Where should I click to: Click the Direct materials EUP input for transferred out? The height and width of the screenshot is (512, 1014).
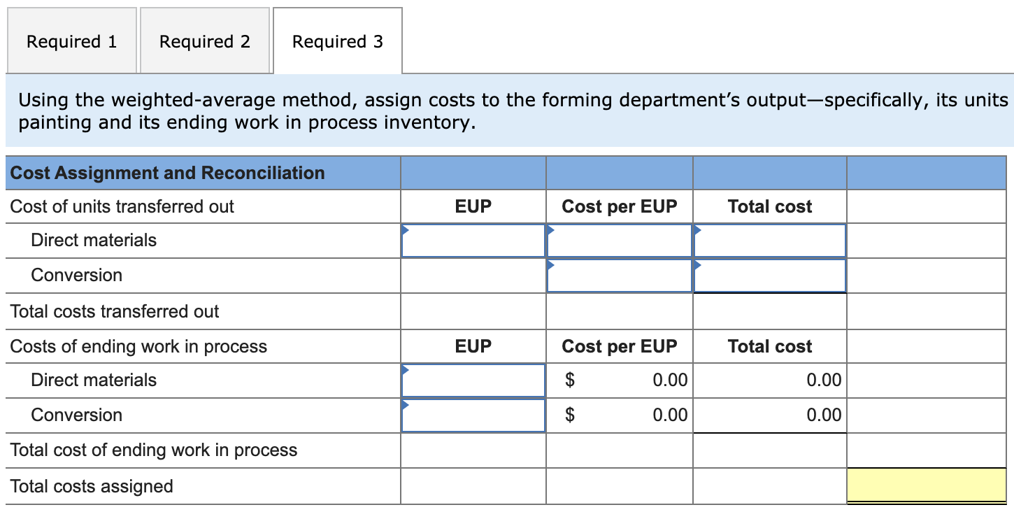[x=472, y=241]
